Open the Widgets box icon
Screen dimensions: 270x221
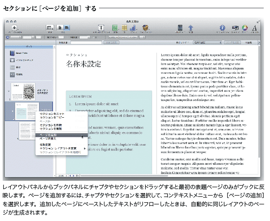(145, 28)
